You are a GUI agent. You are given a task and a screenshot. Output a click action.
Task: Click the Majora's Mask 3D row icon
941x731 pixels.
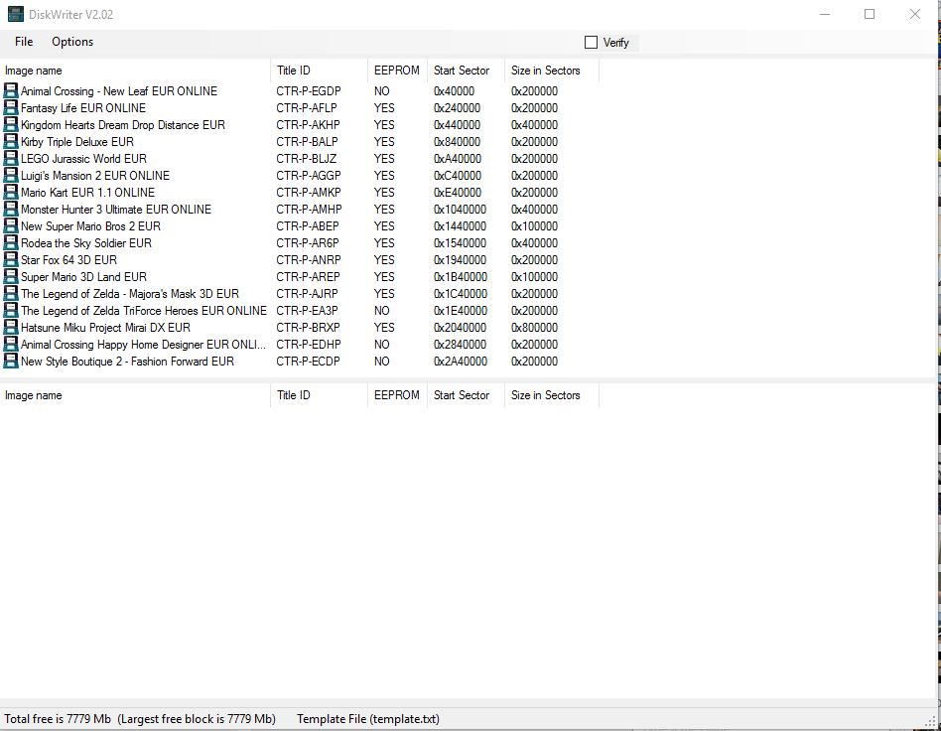click(x=11, y=293)
